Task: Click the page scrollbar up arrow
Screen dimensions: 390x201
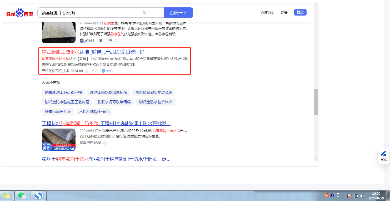Action: tap(316, 6)
